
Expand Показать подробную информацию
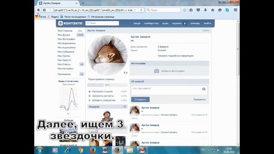(176, 56)
